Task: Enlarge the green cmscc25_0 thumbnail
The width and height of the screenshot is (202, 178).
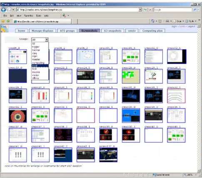Action: point(131,76)
